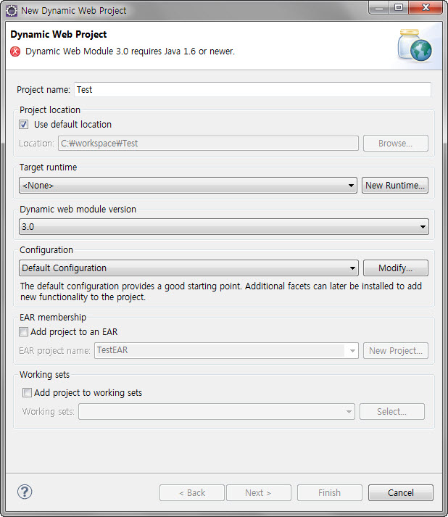Open the Default Configuration combo box
Image resolution: width=448 pixels, height=517 pixels.
tap(188, 268)
